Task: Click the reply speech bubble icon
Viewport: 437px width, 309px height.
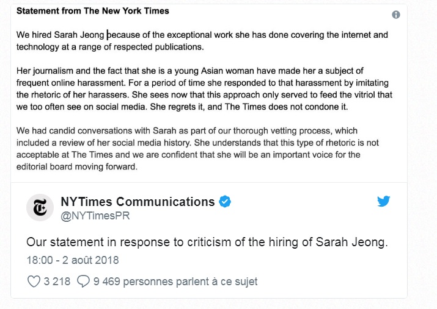Action: [84, 282]
